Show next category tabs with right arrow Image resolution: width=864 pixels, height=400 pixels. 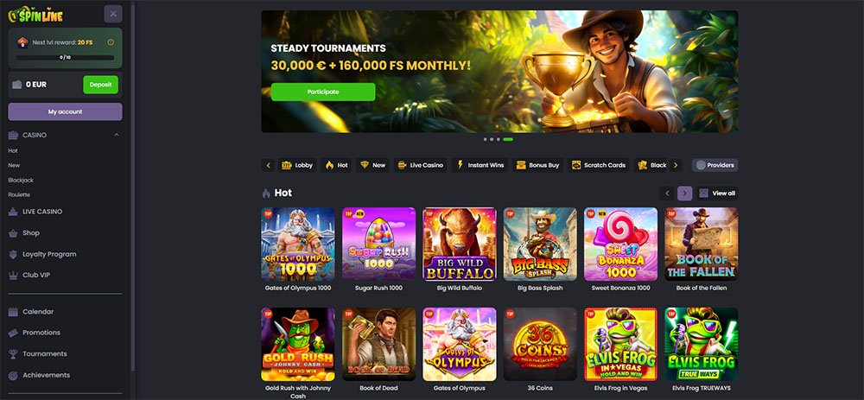pos(676,165)
